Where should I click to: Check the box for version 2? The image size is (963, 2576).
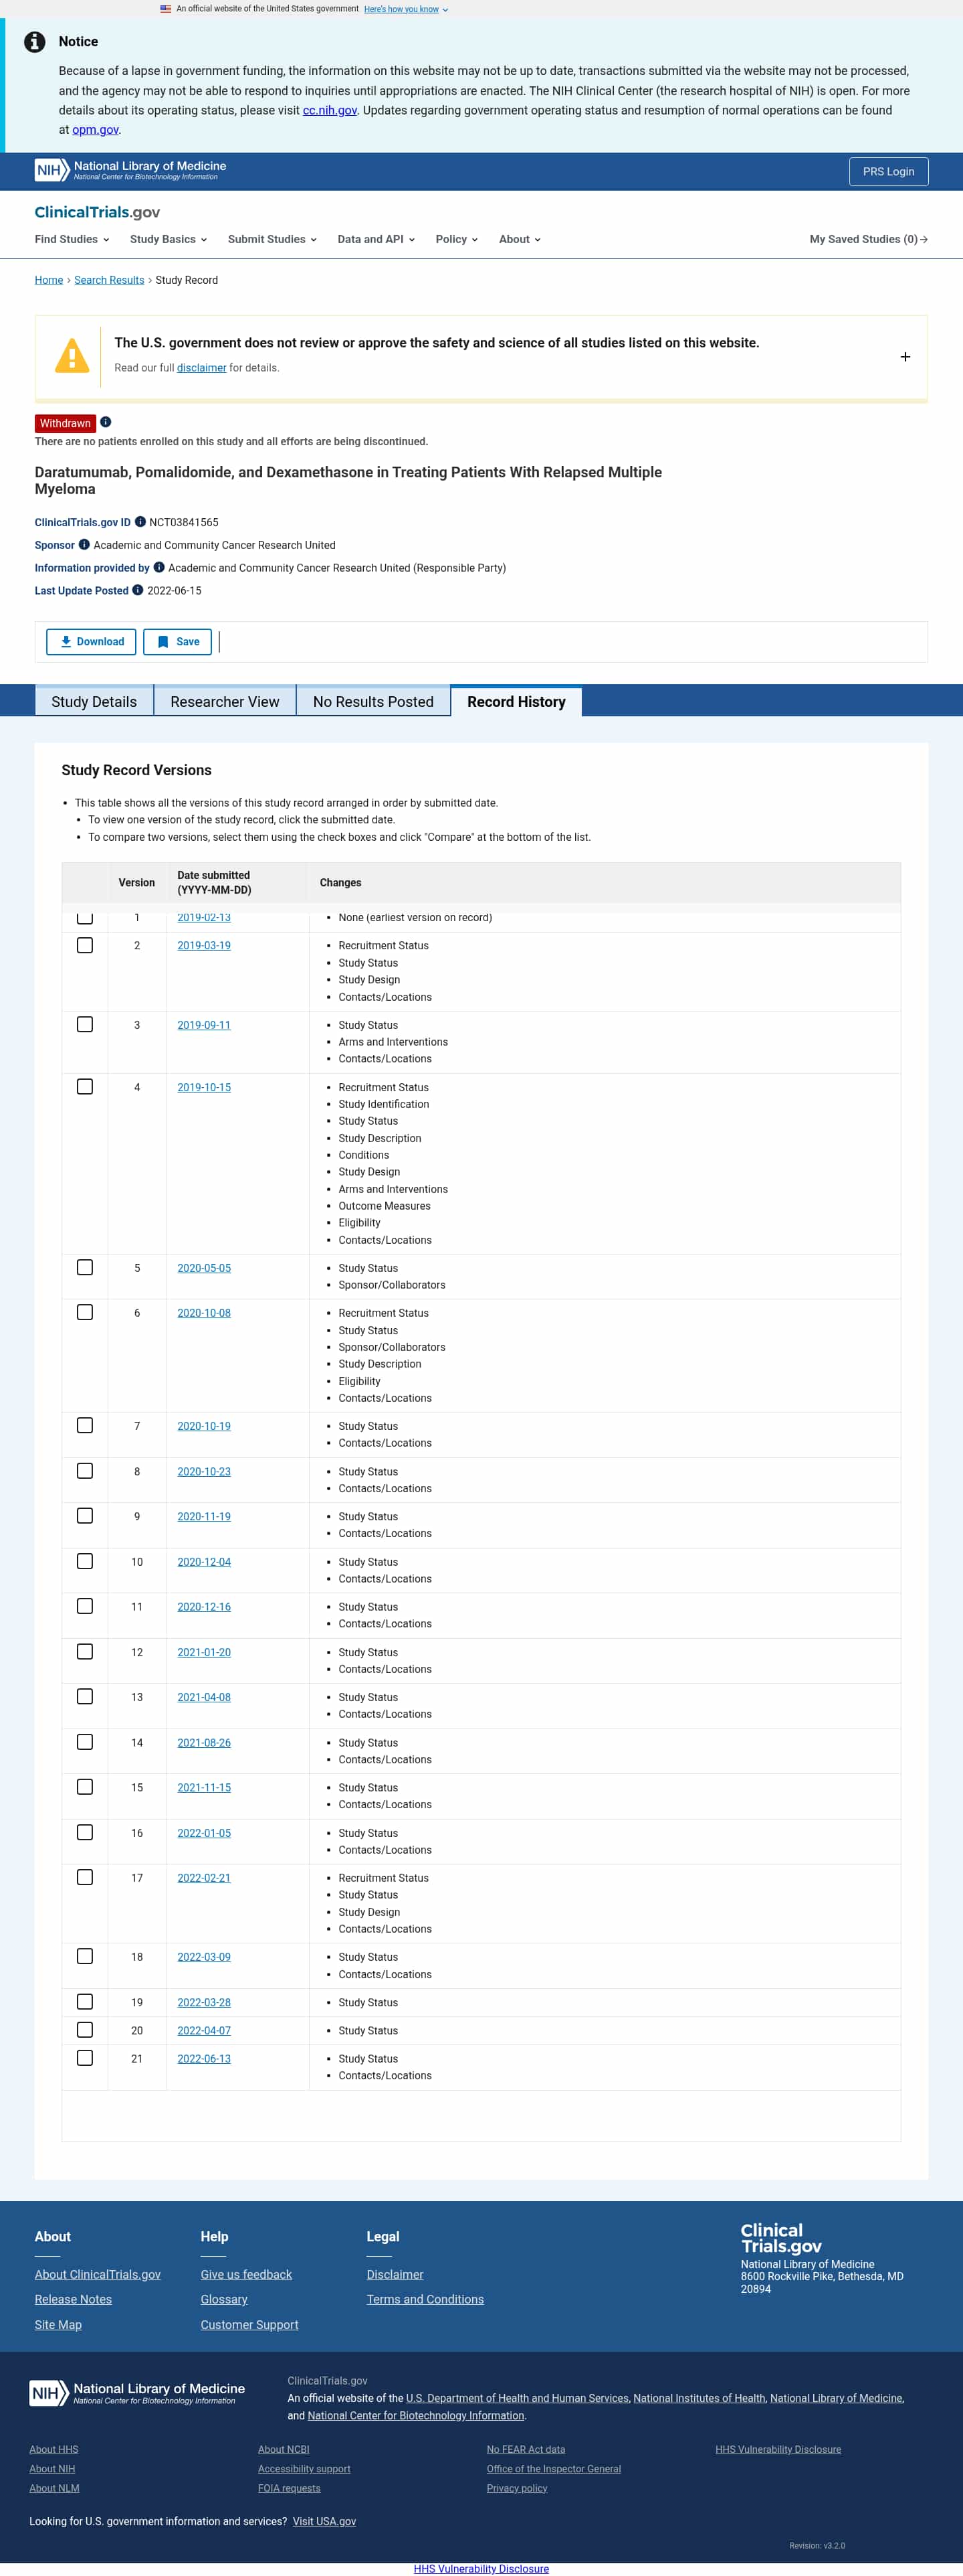coord(85,945)
